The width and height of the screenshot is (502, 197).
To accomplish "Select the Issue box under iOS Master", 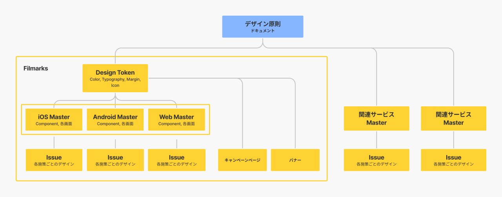I will pos(54,160).
